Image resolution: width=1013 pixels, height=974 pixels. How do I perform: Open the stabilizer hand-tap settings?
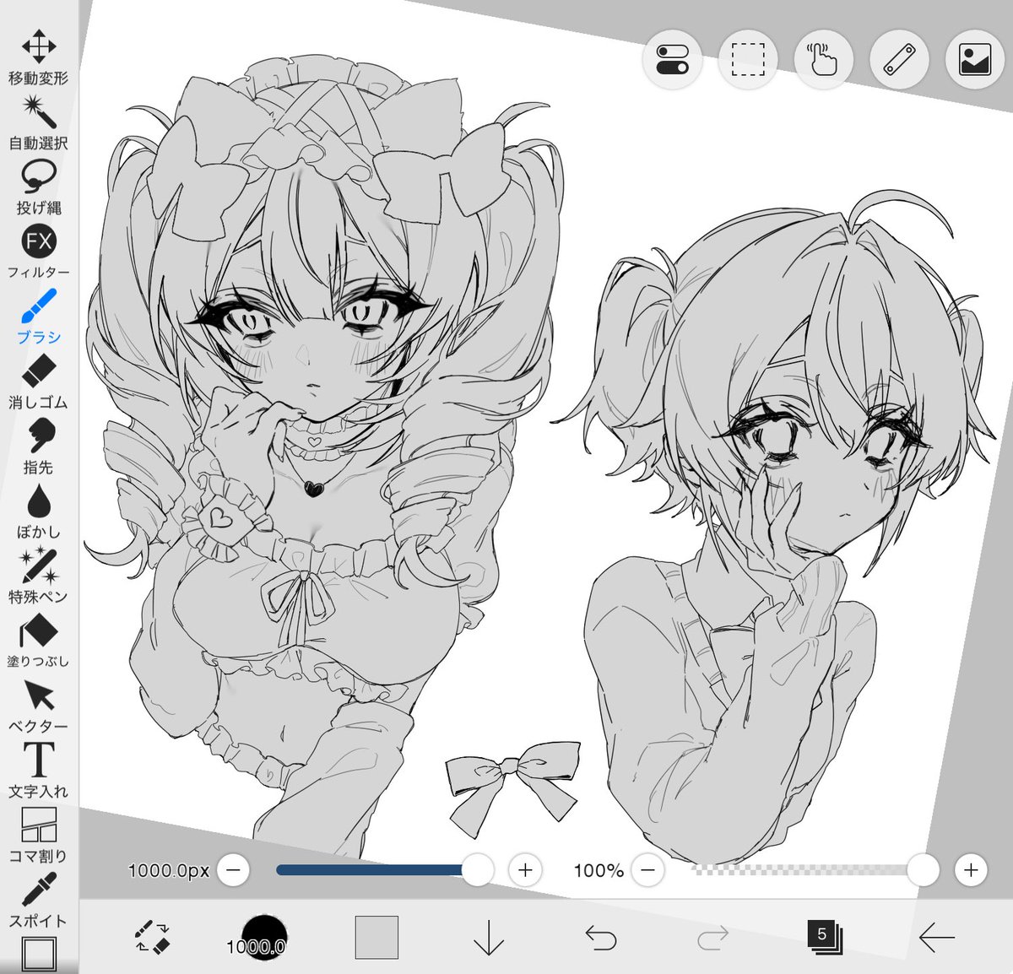click(824, 61)
